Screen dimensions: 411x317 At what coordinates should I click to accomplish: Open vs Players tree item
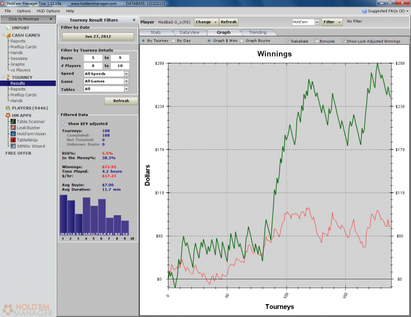coord(21,70)
